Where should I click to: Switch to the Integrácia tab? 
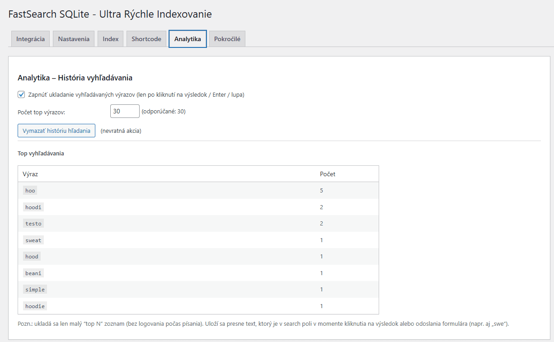30,39
